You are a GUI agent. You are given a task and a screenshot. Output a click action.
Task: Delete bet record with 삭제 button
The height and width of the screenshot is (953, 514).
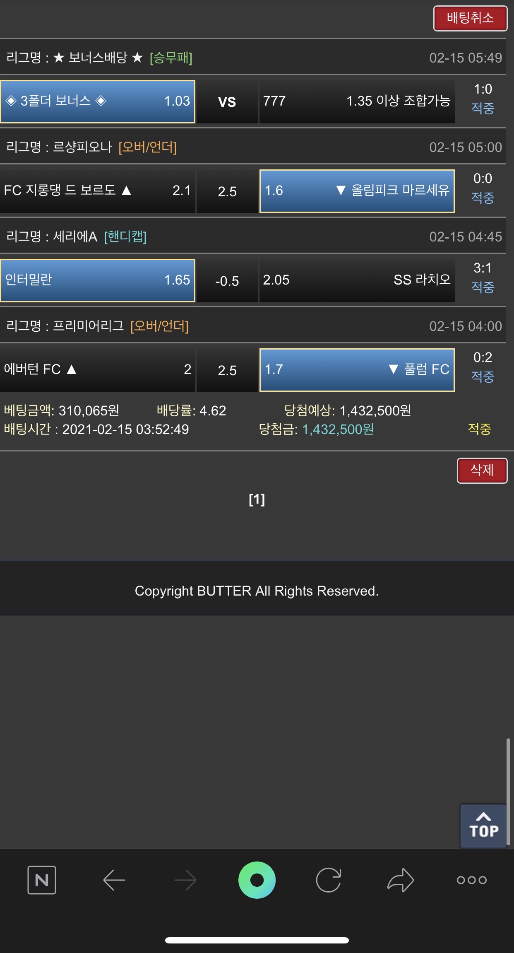[482, 470]
